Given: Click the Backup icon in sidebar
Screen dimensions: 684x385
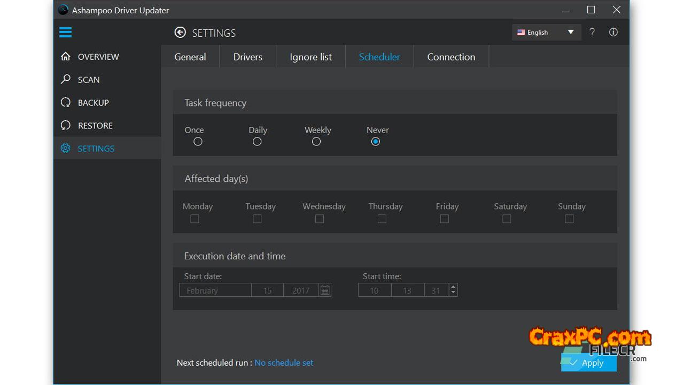Looking at the screenshot, I should pos(66,103).
